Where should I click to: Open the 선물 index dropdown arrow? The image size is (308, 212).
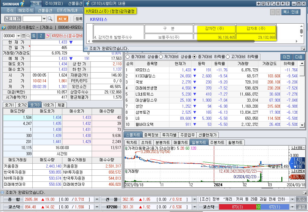[195, 199]
